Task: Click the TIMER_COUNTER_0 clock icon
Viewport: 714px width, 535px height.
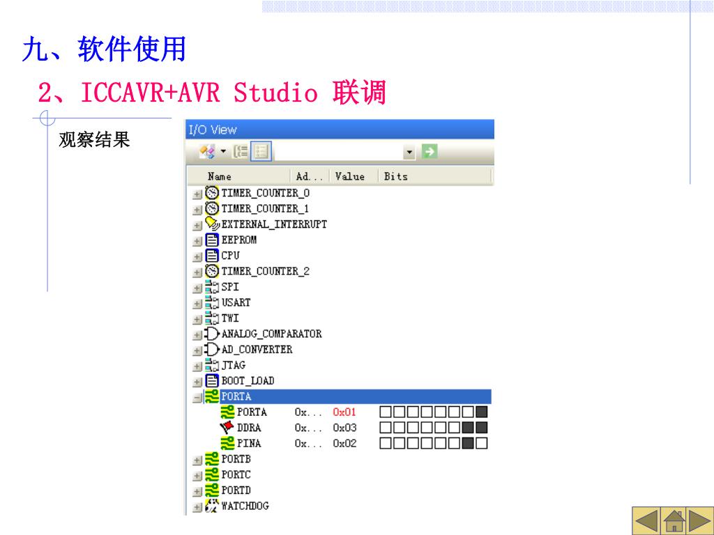Action: (x=212, y=193)
